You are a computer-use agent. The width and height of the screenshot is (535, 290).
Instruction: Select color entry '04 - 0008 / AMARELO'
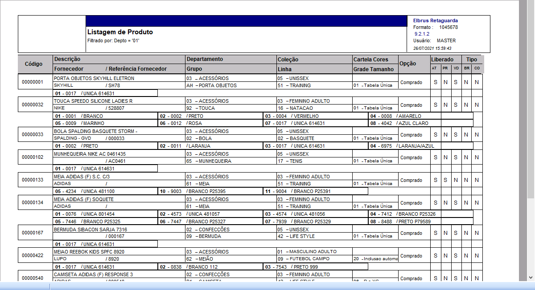(x=397, y=116)
